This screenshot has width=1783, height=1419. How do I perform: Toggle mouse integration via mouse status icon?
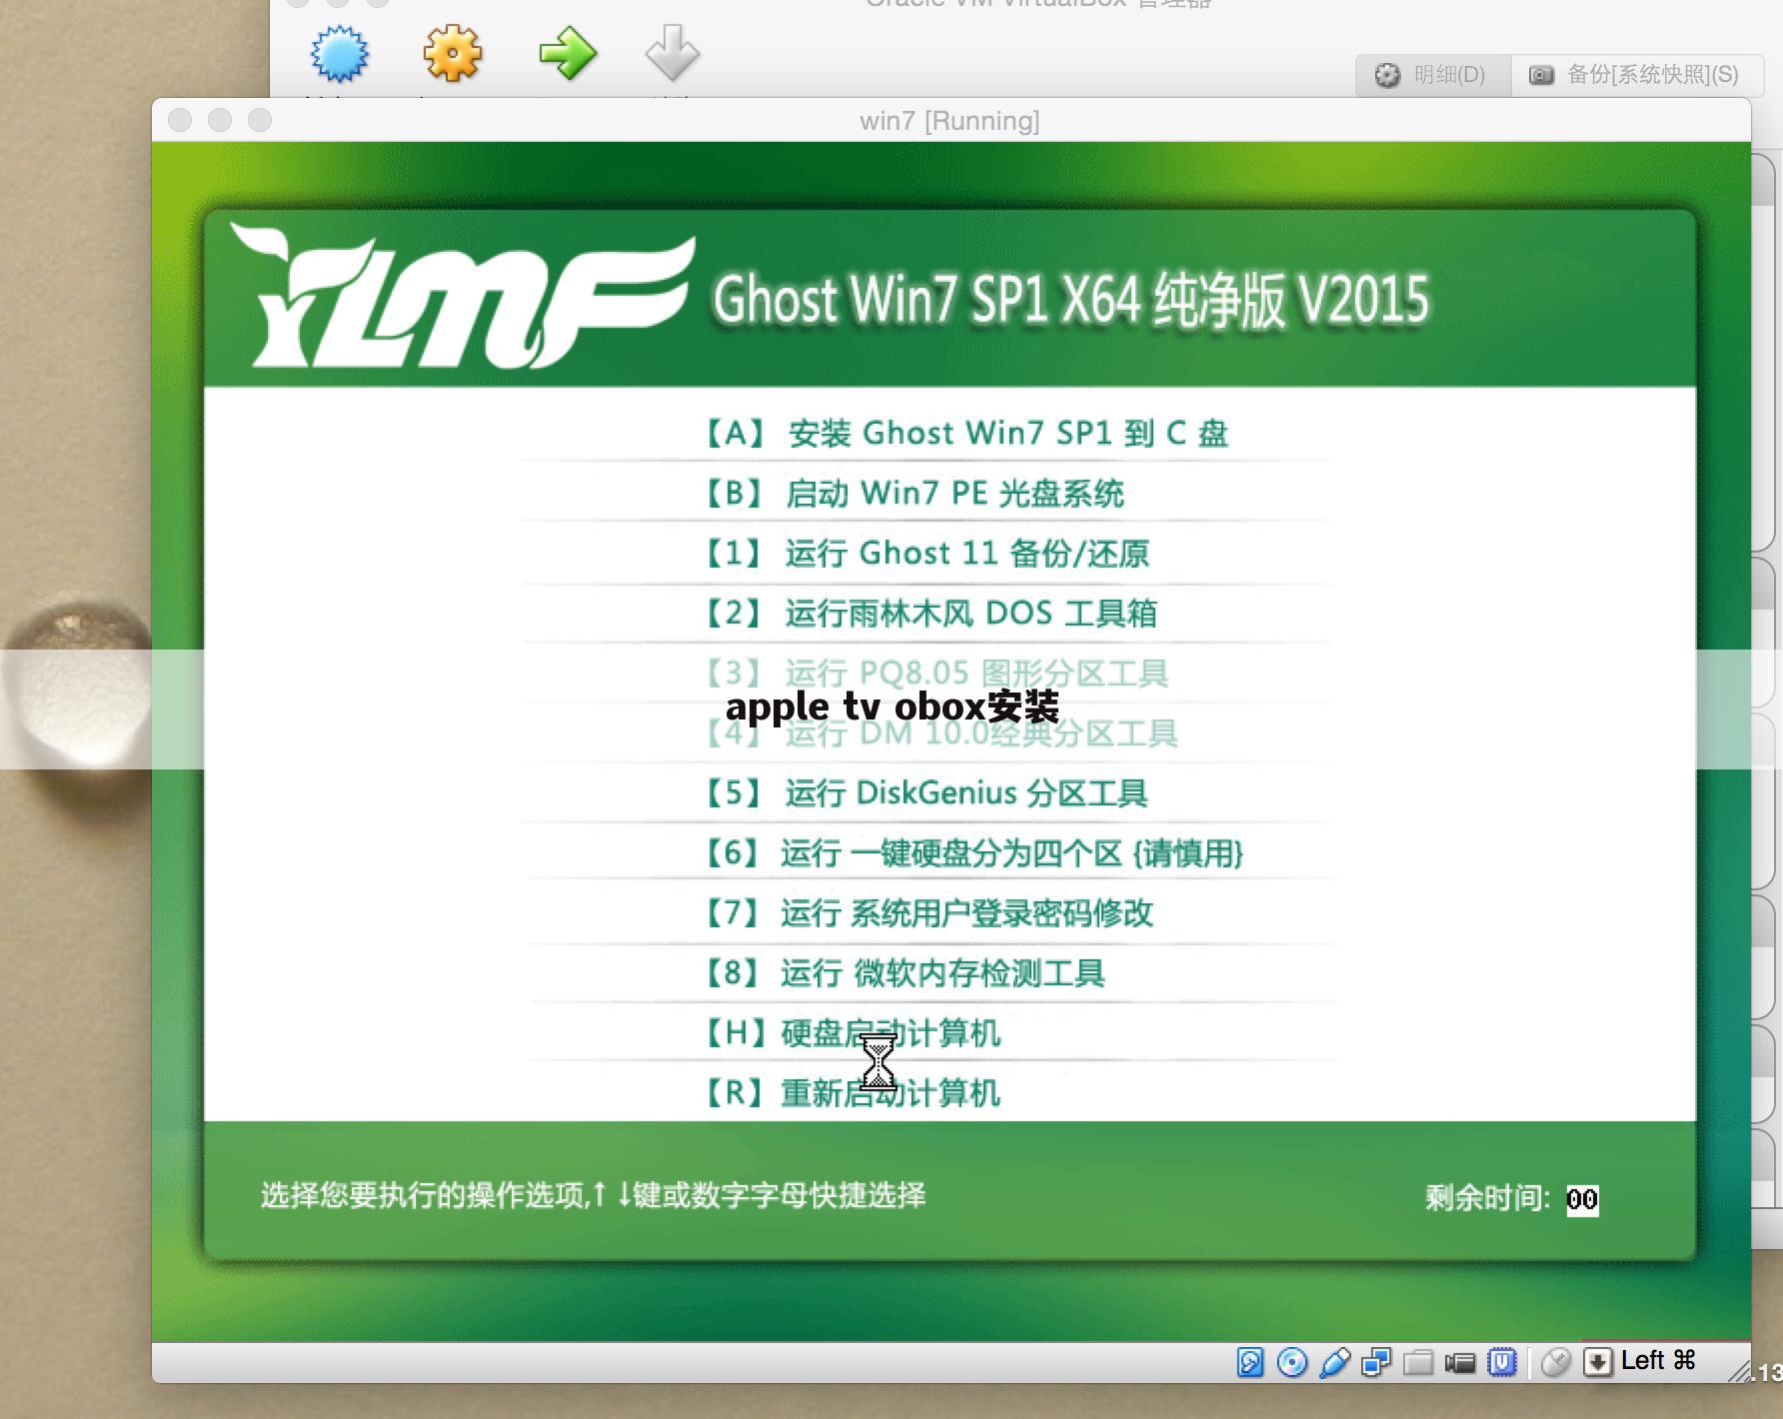1557,1361
